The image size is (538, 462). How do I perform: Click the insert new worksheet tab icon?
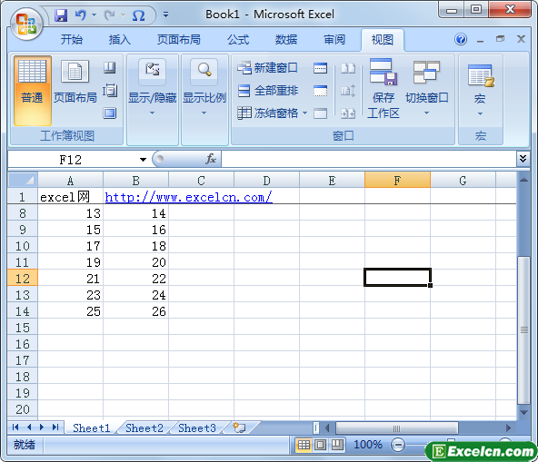tap(239, 428)
